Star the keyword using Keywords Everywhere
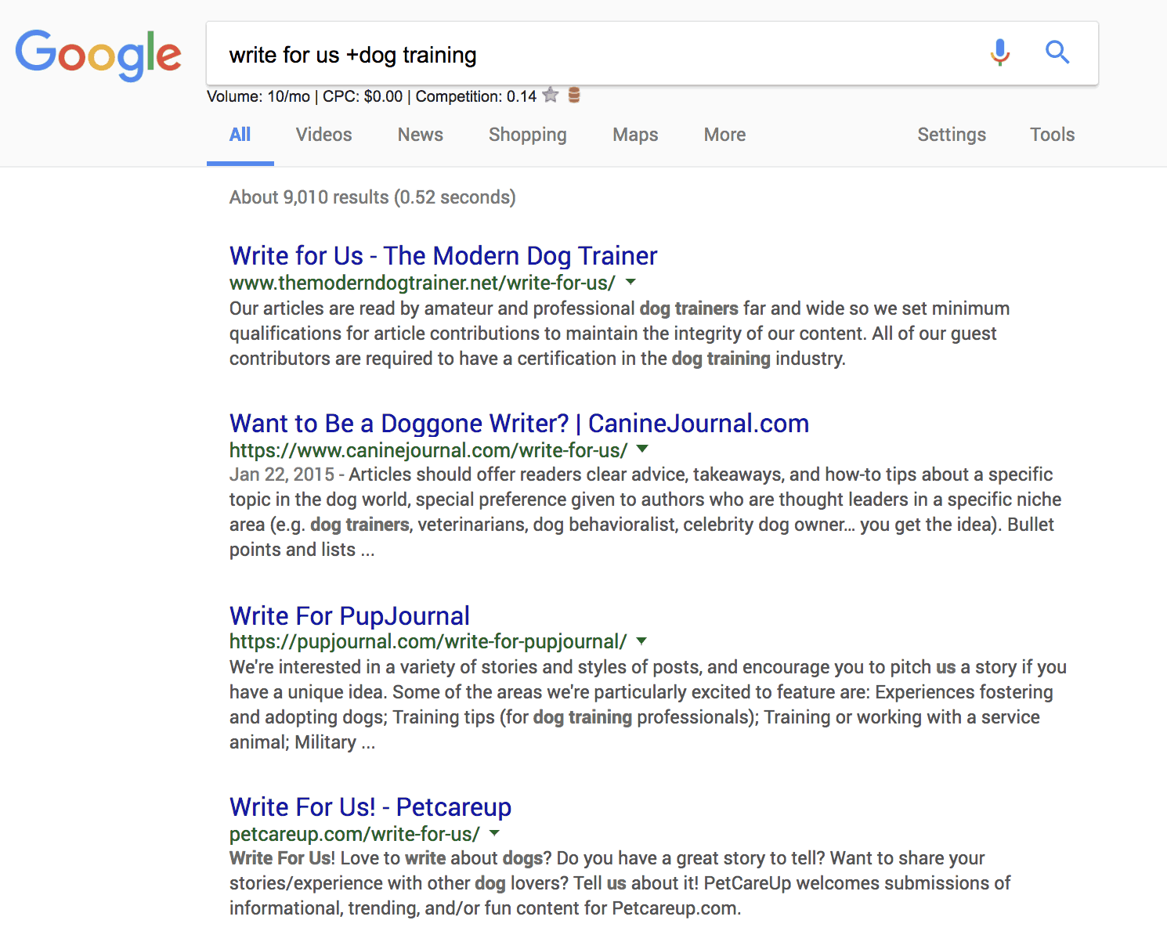Image resolution: width=1167 pixels, height=949 pixels. (x=551, y=96)
